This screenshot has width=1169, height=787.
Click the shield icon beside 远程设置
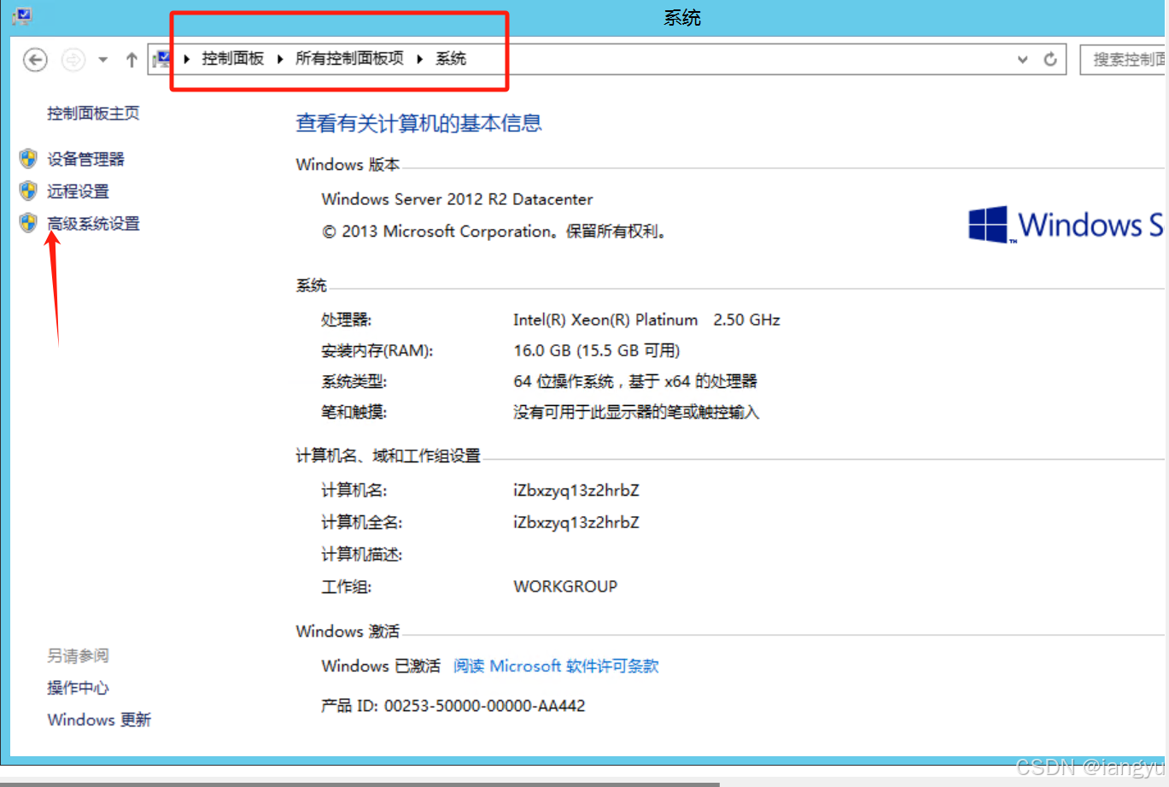tap(26, 191)
